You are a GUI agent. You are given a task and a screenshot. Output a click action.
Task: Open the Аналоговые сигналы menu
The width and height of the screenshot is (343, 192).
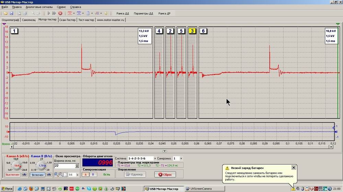(x=39, y=7)
